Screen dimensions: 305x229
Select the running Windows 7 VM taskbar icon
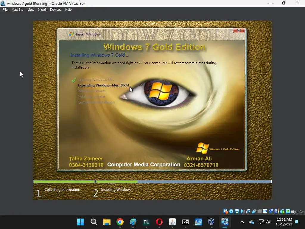pos(225,222)
